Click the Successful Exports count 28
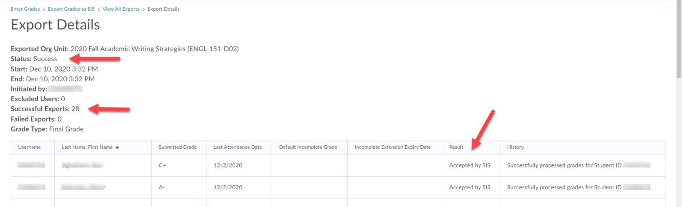The image size is (682, 207). [x=75, y=109]
